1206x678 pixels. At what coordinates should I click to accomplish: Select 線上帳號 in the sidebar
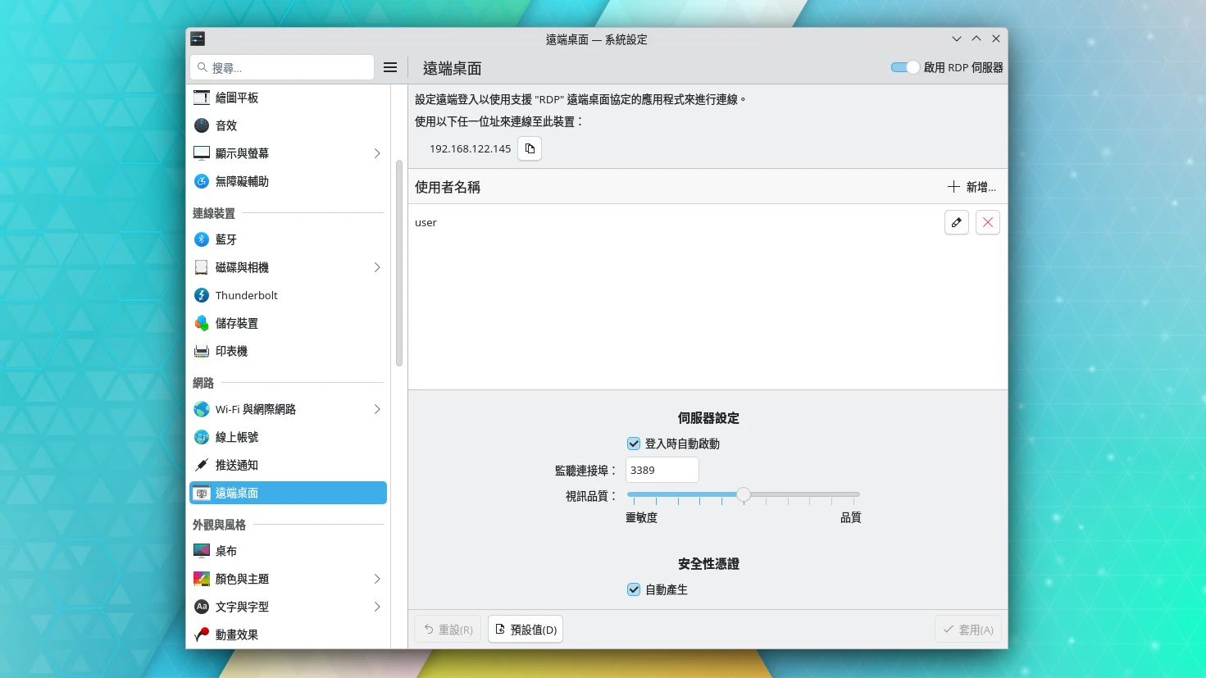tap(237, 437)
